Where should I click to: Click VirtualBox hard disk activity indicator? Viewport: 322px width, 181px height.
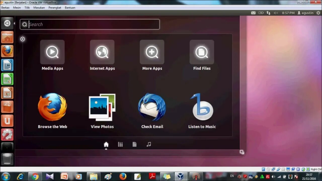[263, 169]
